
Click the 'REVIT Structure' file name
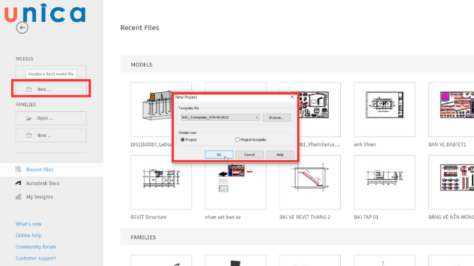(149, 217)
